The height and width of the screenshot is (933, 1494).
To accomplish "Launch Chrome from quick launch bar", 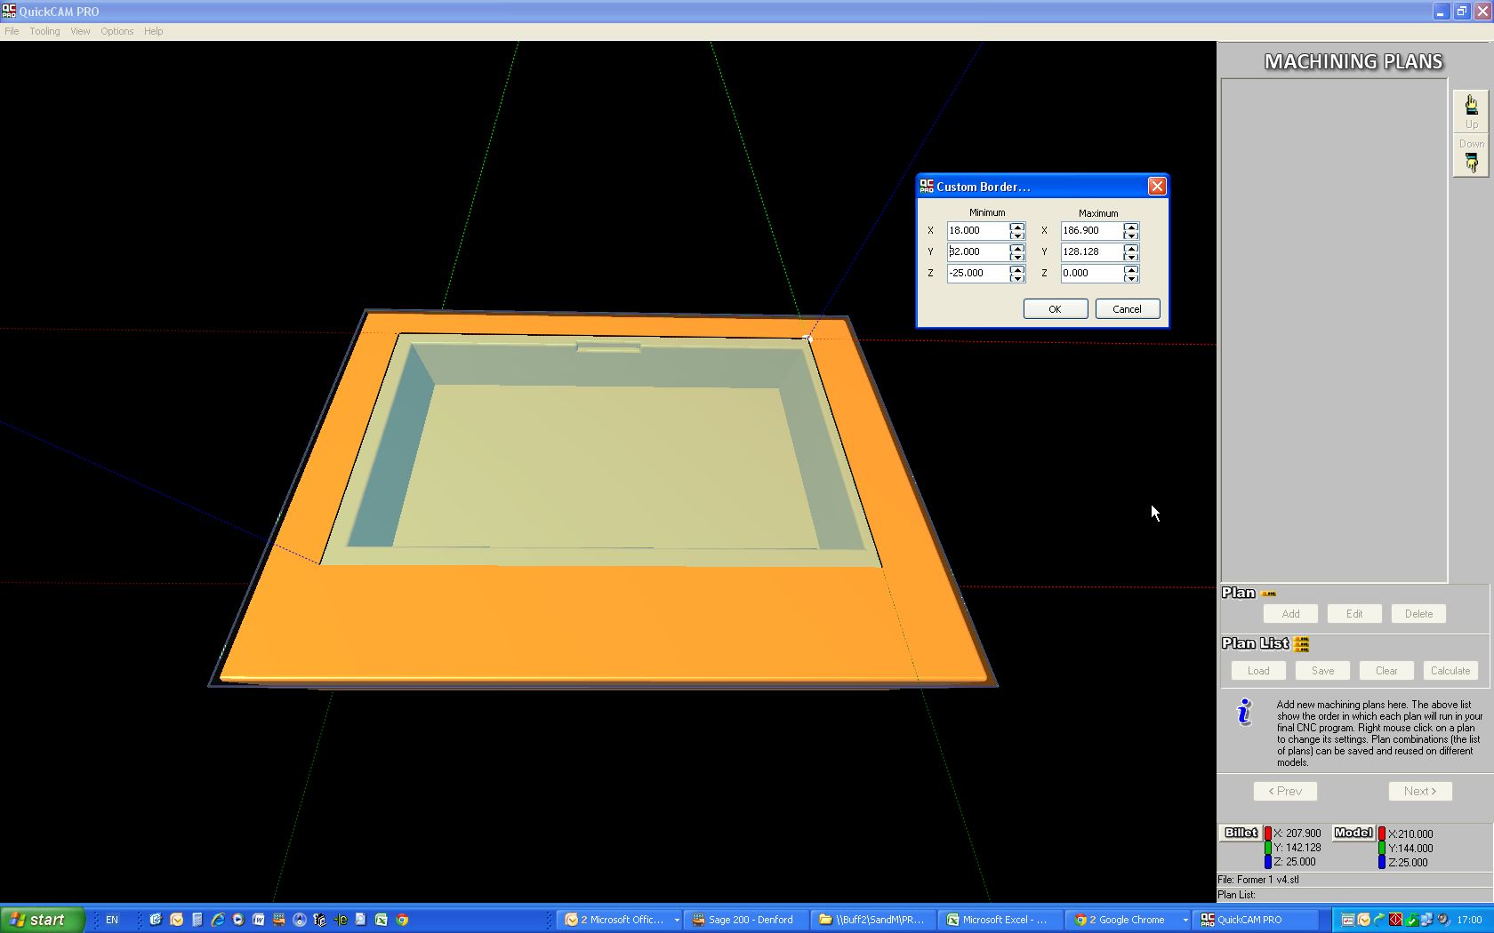I will tap(402, 920).
